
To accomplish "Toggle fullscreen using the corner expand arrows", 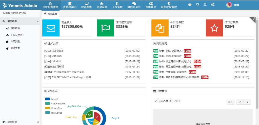I will [x=254, y=19].
